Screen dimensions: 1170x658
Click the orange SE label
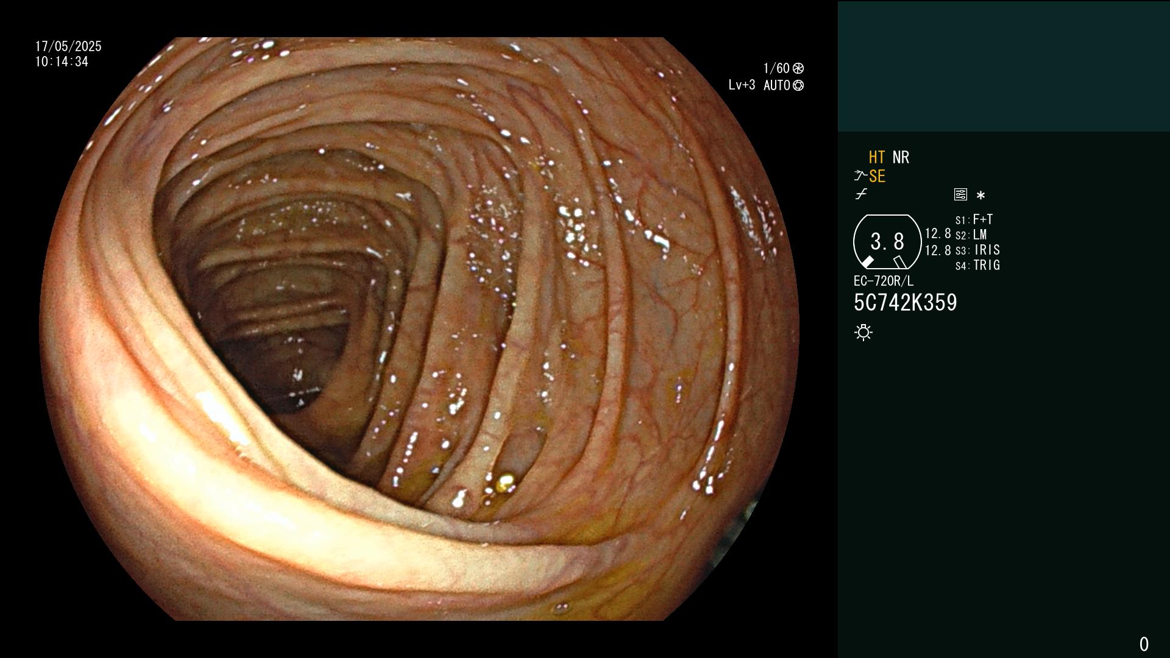click(877, 176)
